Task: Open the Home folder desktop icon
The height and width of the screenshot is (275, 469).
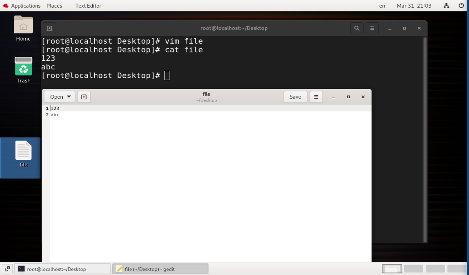Action: point(23,29)
